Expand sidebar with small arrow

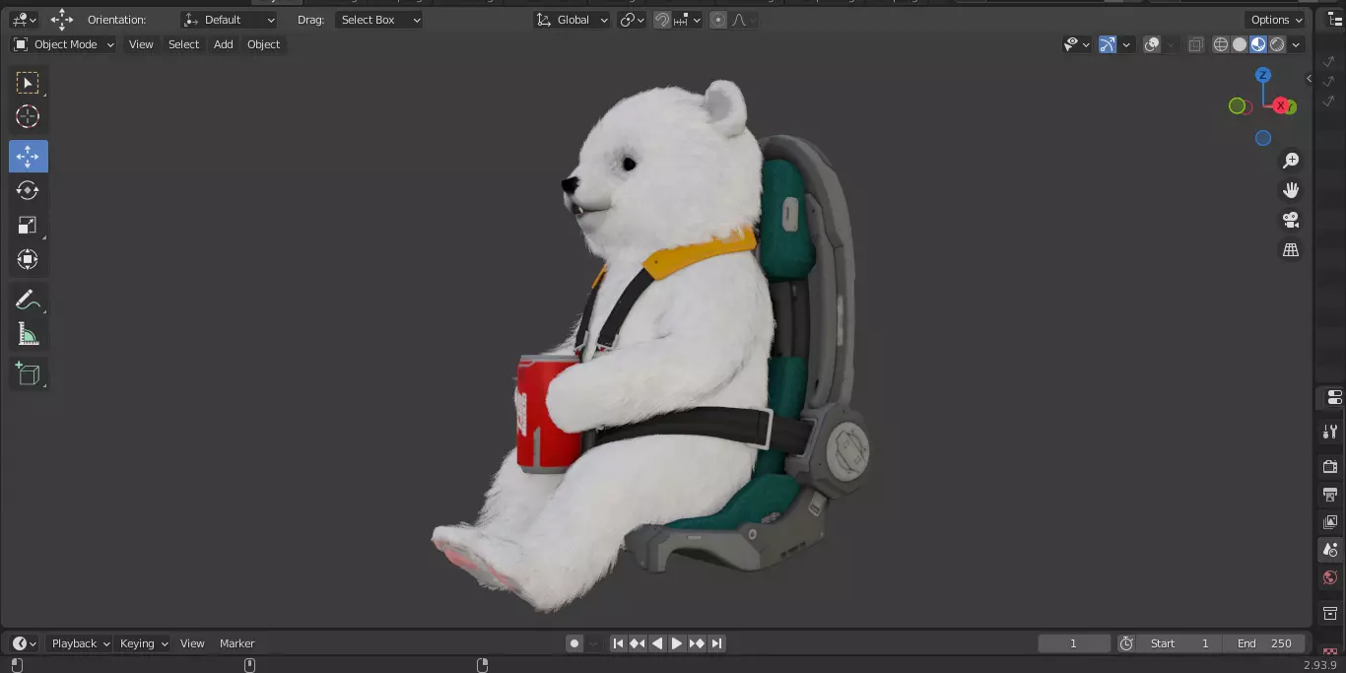pos(1310,79)
